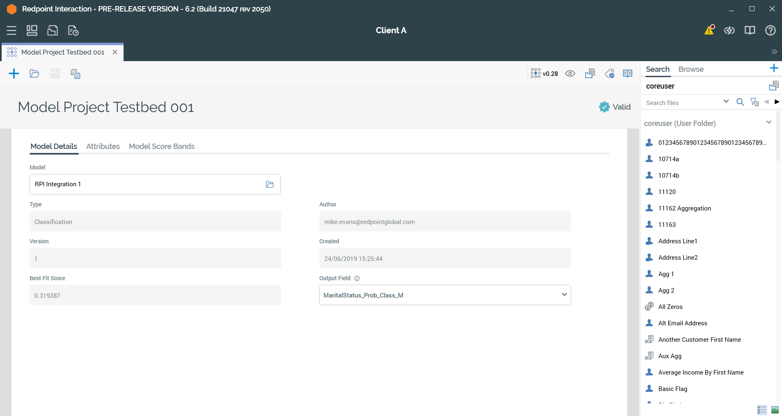Switch to list view at panel bottom
The image size is (782, 416).
tap(762, 409)
